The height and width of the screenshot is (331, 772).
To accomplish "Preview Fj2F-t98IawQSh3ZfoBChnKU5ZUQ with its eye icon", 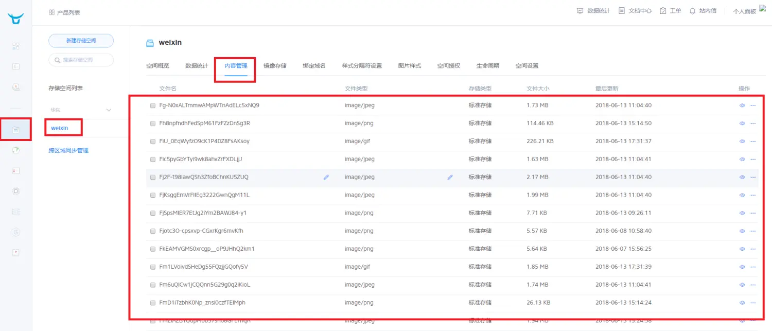I will click(x=742, y=177).
